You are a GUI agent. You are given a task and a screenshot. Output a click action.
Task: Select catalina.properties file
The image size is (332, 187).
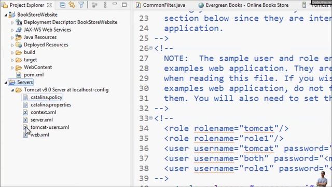[x=51, y=105]
